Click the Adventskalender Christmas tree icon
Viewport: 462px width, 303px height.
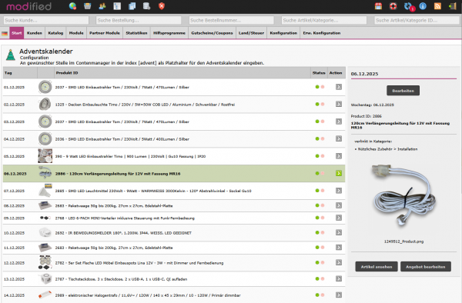point(11,55)
